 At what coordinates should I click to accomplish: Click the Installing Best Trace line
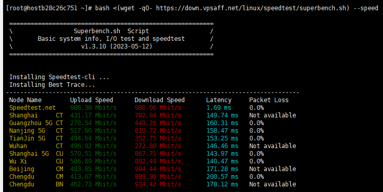click(52, 85)
